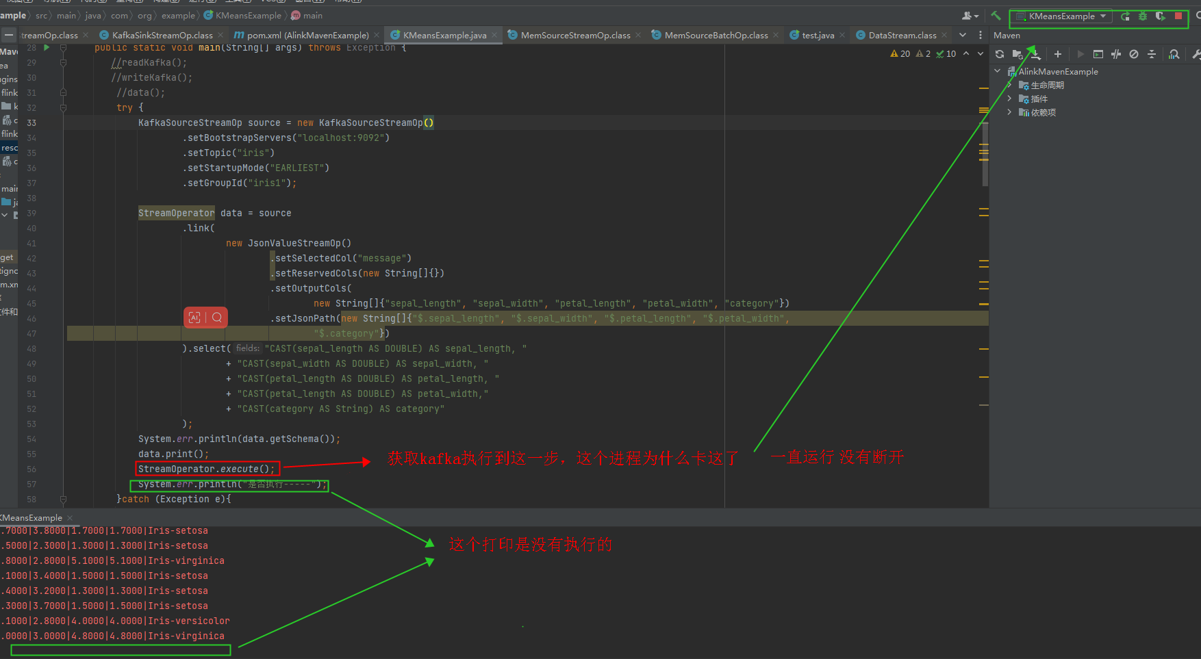The image size is (1201, 659).
Task: Click on StreamOperator.execute() code line
Action: [x=206, y=469]
